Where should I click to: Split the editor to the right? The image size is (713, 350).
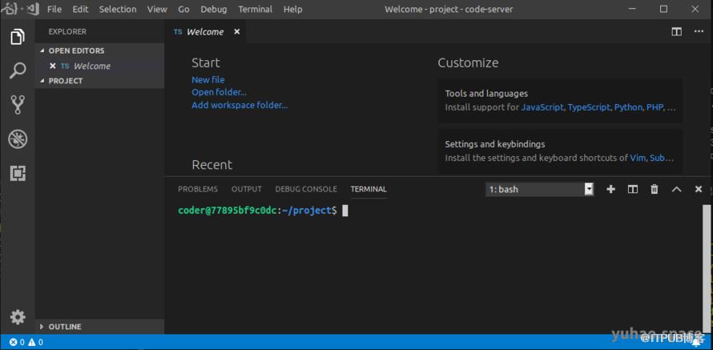point(677,32)
